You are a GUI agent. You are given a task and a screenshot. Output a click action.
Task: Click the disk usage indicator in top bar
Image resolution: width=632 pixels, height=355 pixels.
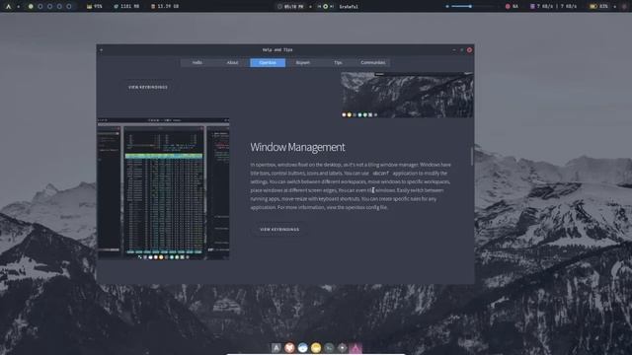pyautogui.click(x=165, y=7)
